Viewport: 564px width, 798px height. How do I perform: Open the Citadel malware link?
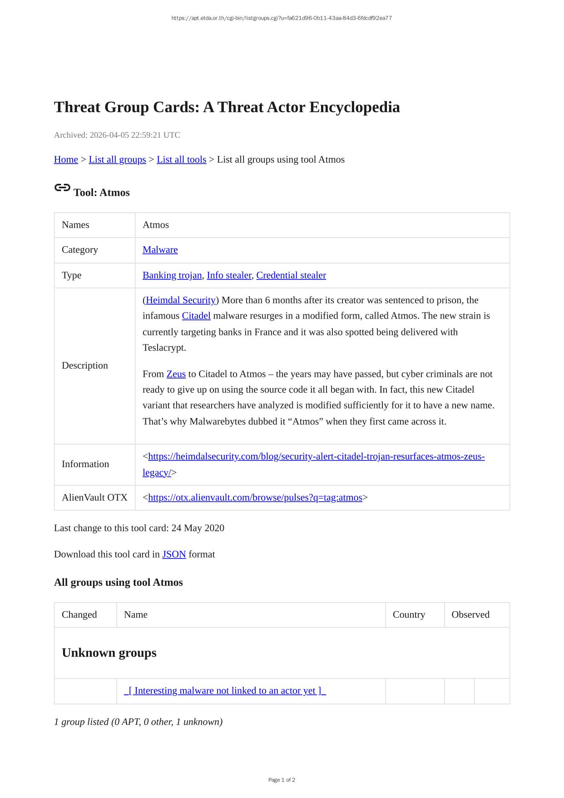point(196,316)
